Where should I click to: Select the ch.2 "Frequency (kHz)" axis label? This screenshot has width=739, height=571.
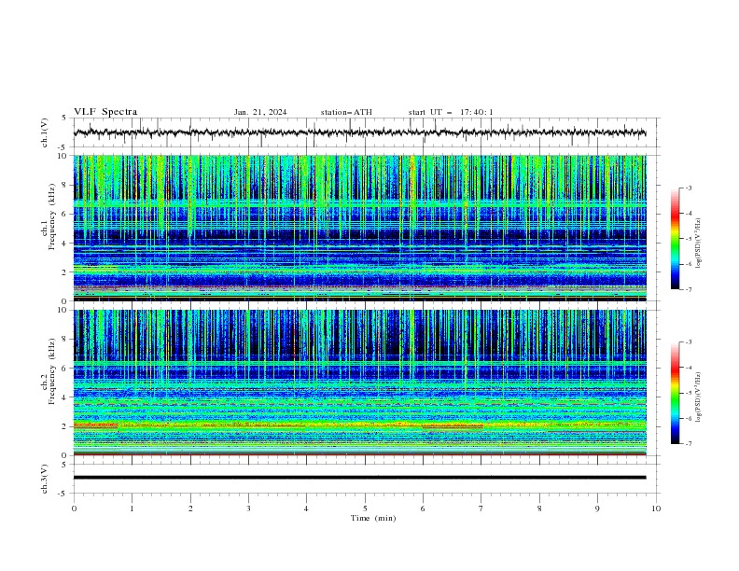click(51, 371)
